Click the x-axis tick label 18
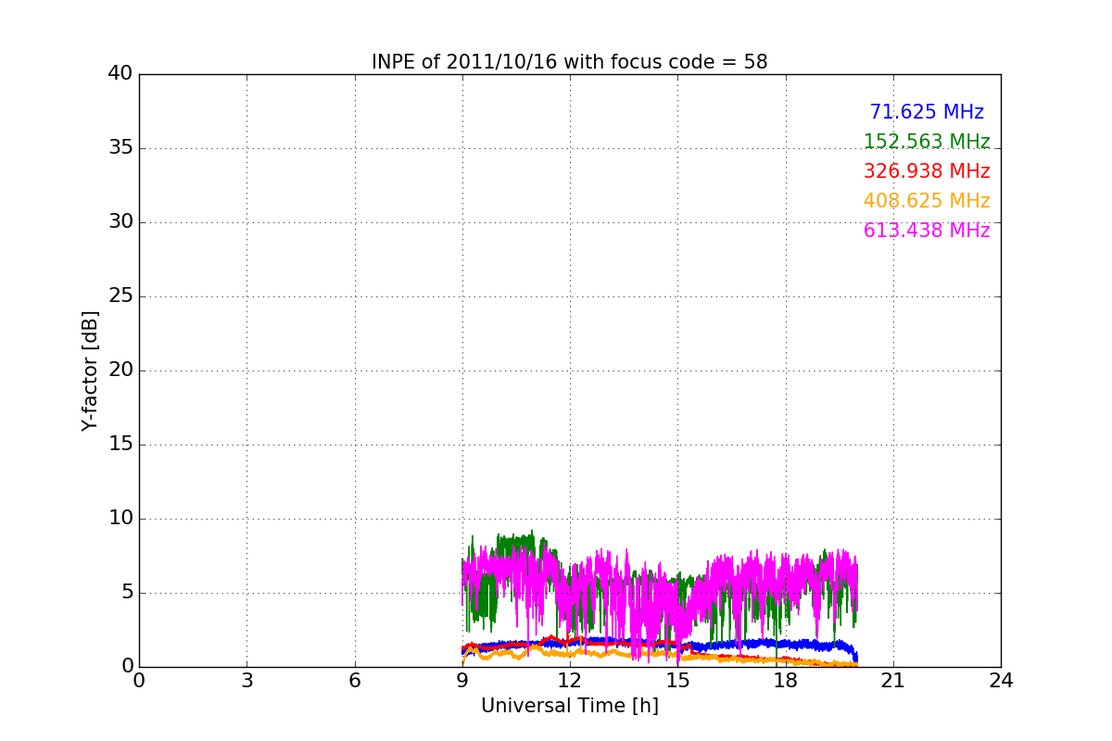1112x741 pixels. coord(786,681)
